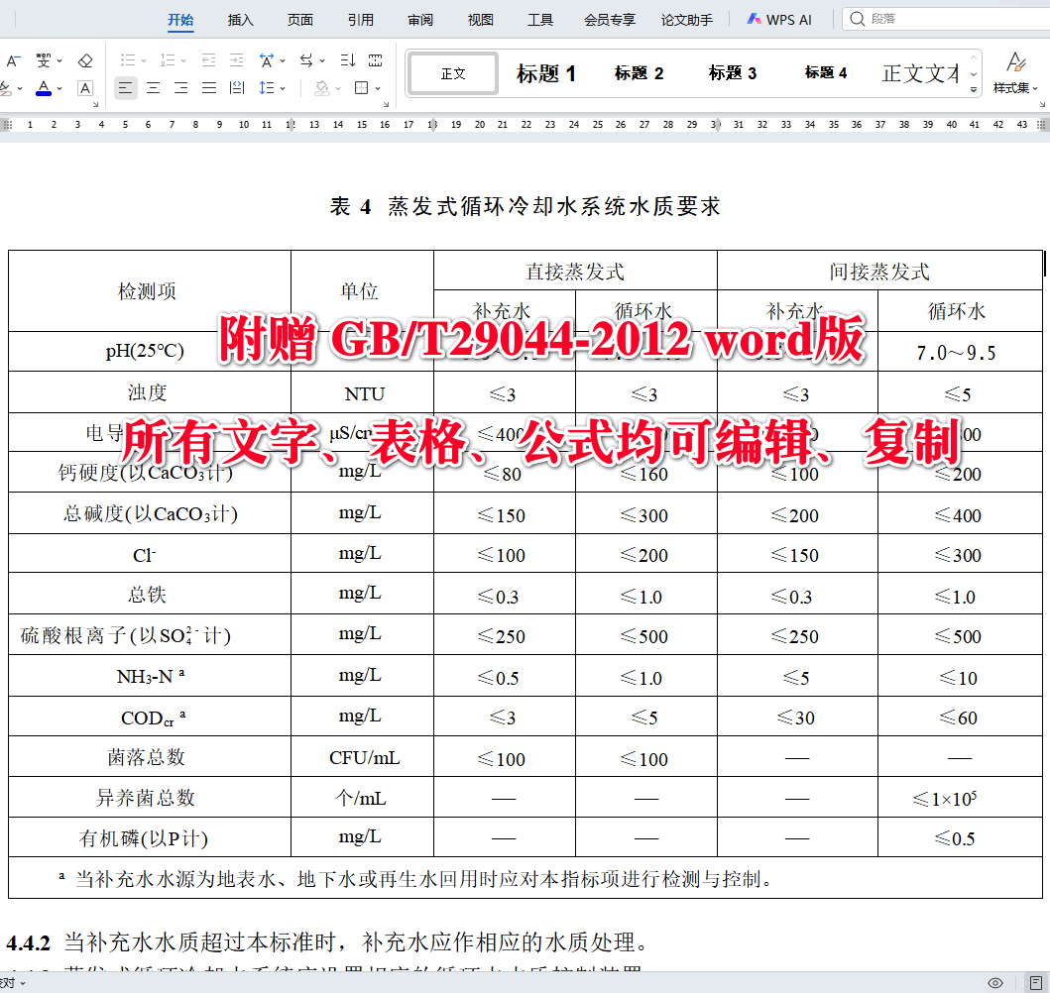The width and height of the screenshot is (1050, 993).
Task: Open the paragraph dialog launcher arrow
Action: coord(387,105)
